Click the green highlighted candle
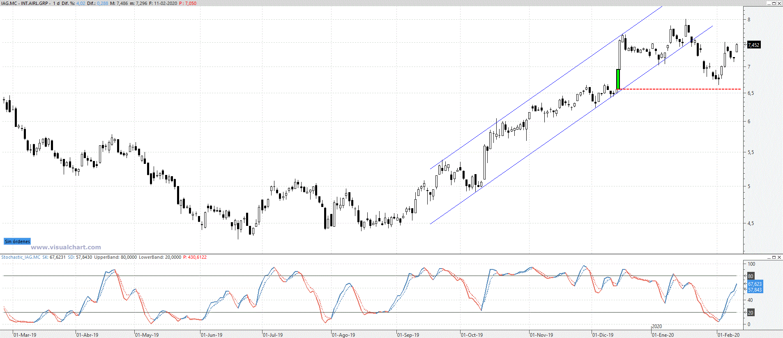This screenshot has width=783, height=338. click(618, 79)
